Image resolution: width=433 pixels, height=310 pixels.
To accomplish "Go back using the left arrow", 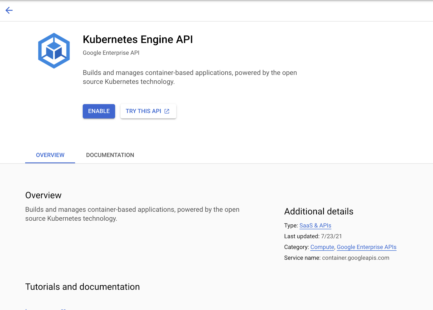I will pyautogui.click(x=9, y=11).
